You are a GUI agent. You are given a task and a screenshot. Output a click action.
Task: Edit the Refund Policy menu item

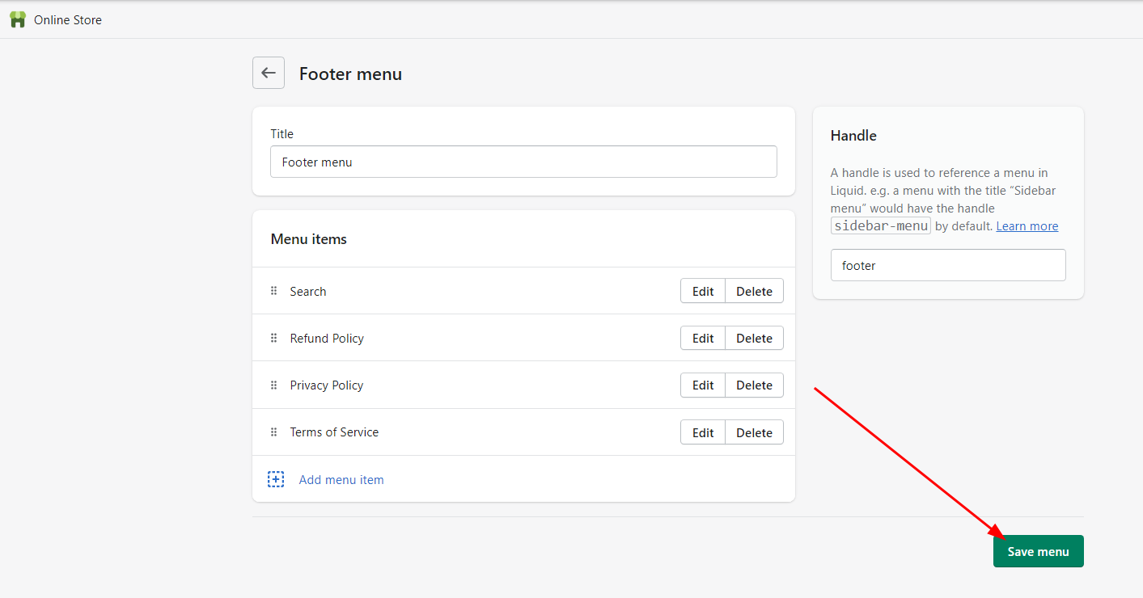point(702,338)
